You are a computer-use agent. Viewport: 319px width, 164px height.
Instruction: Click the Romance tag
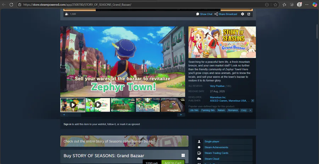(x=233, y=111)
